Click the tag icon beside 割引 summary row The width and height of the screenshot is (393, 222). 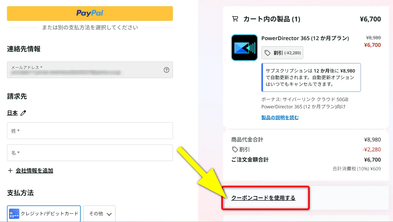(235, 150)
